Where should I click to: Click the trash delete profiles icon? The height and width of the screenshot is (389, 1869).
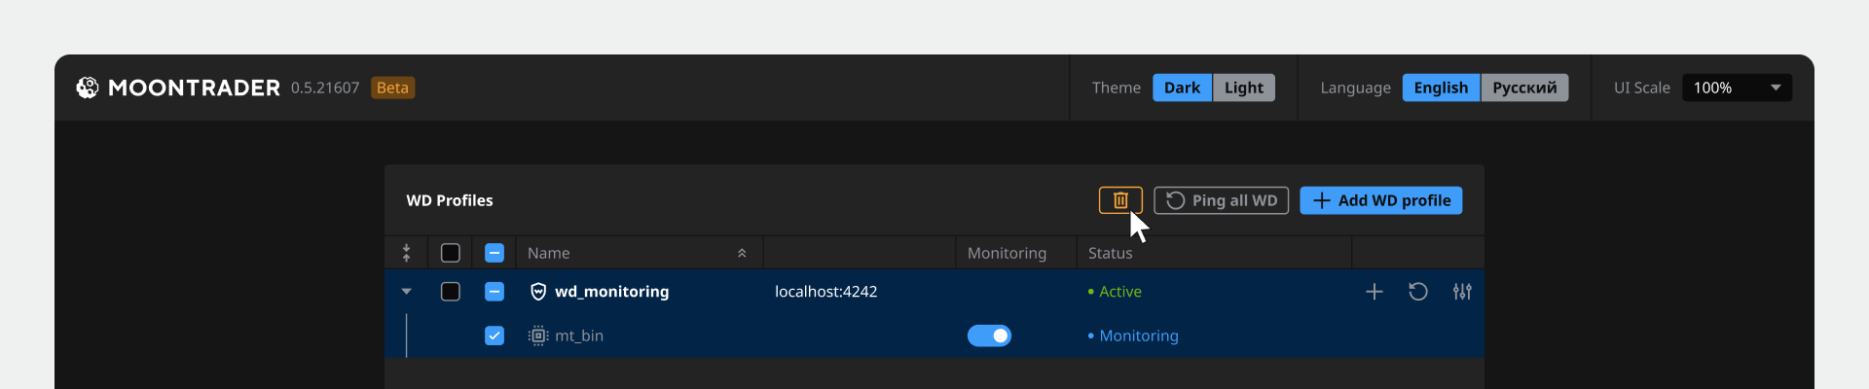1120,200
